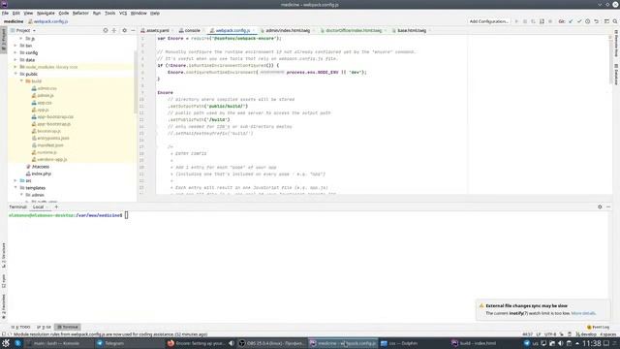Click the expand-all icon in Project panel header

tap(114, 30)
